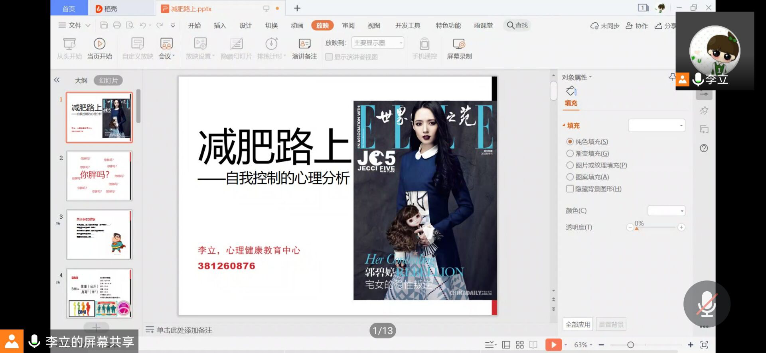Click fit-to-window icon in status bar
This screenshot has width=766, height=353.
(704, 345)
